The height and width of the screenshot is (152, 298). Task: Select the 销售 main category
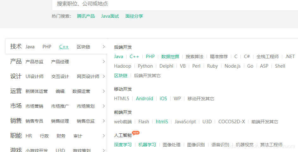point(16,121)
